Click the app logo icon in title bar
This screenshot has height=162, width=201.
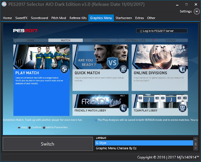[x=4, y=4]
